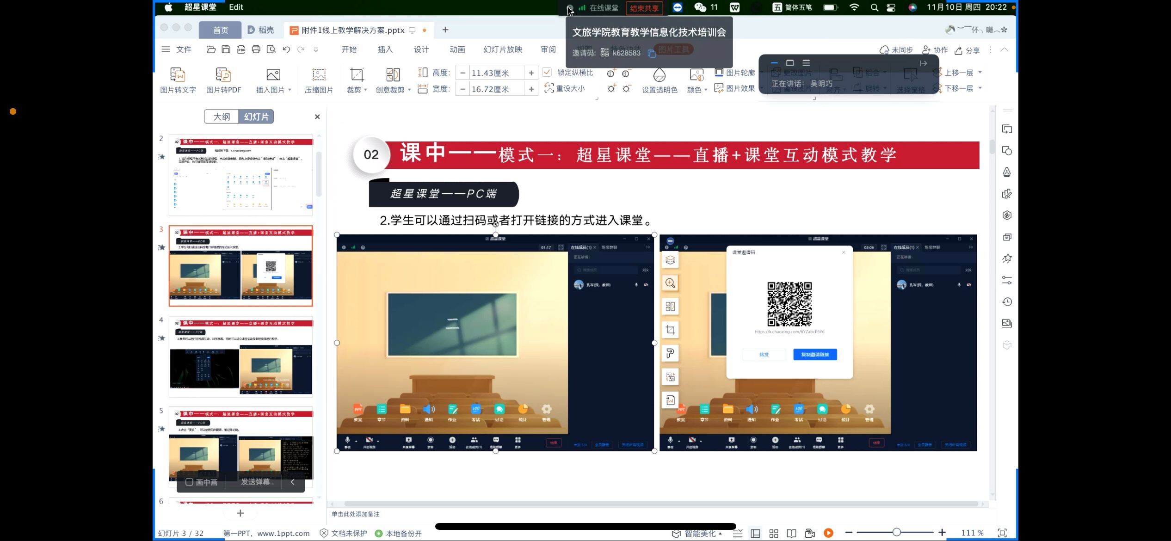1171x541 pixels.
Task: Expand the quick access toolbar more arrow
Action: [x=316, y=49]
